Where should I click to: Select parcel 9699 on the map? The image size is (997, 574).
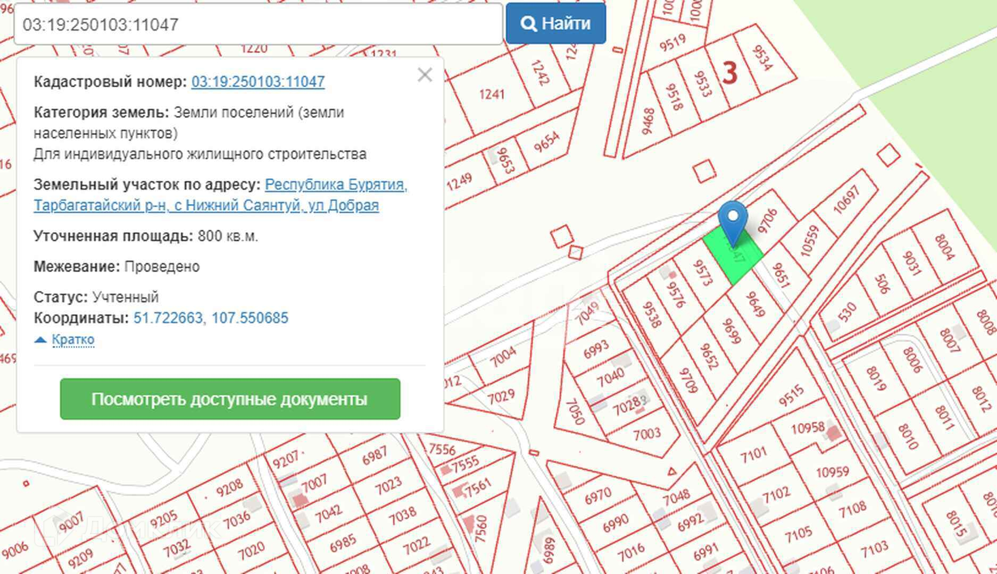pos(731,331)
